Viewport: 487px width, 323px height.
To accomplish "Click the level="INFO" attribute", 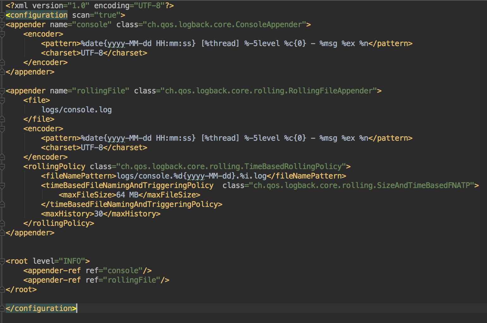I will coord(59,261).
